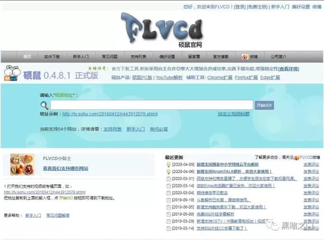Screen dimensions: 324x240
Task: Open 看看我们支持哪些网站 link
Action: (x=65, y=168)
